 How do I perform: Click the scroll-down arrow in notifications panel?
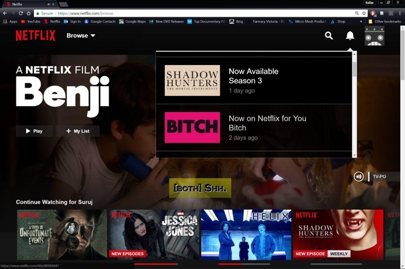click(x=355, y=155)
